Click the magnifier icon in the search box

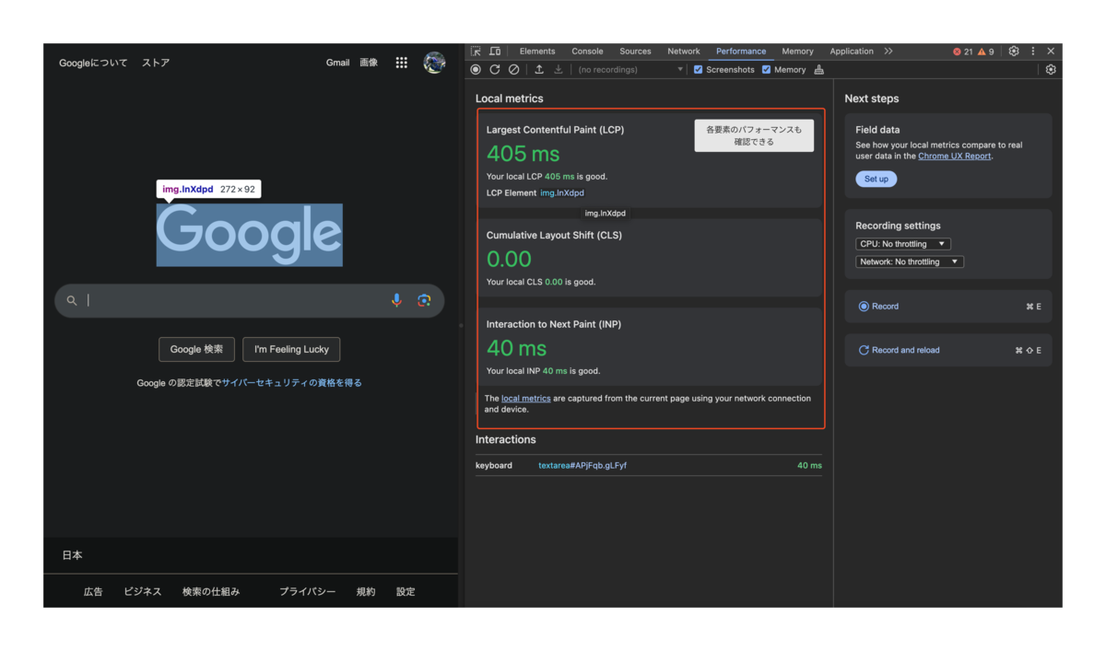coord(72,300)
